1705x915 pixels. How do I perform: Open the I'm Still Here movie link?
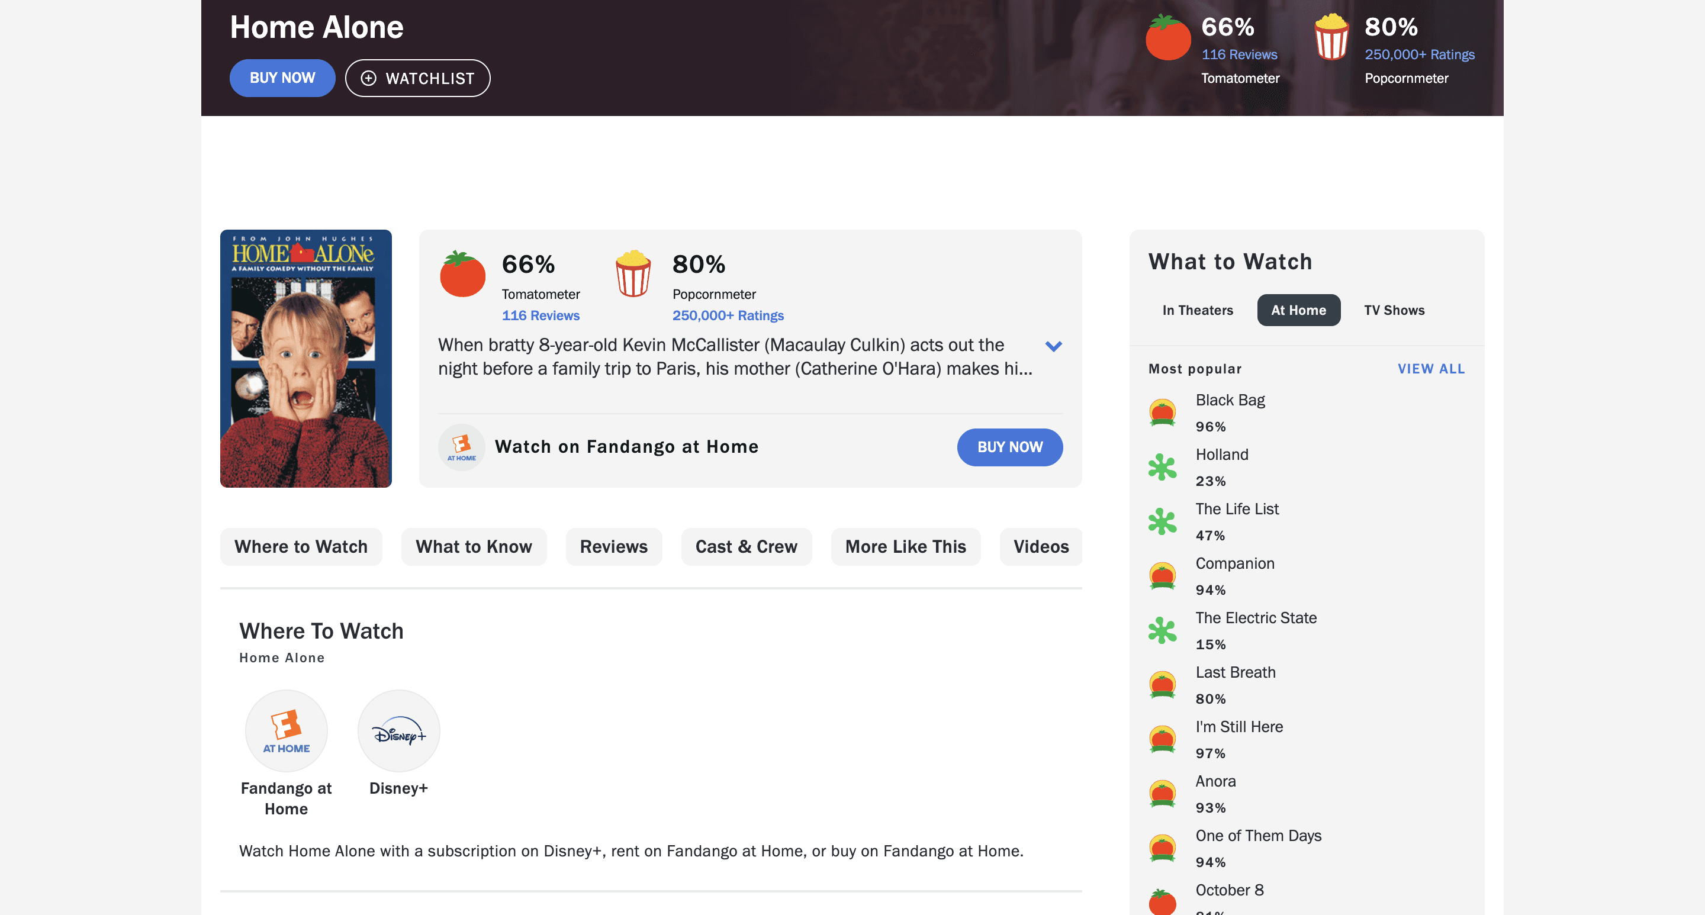(1239, 726)
